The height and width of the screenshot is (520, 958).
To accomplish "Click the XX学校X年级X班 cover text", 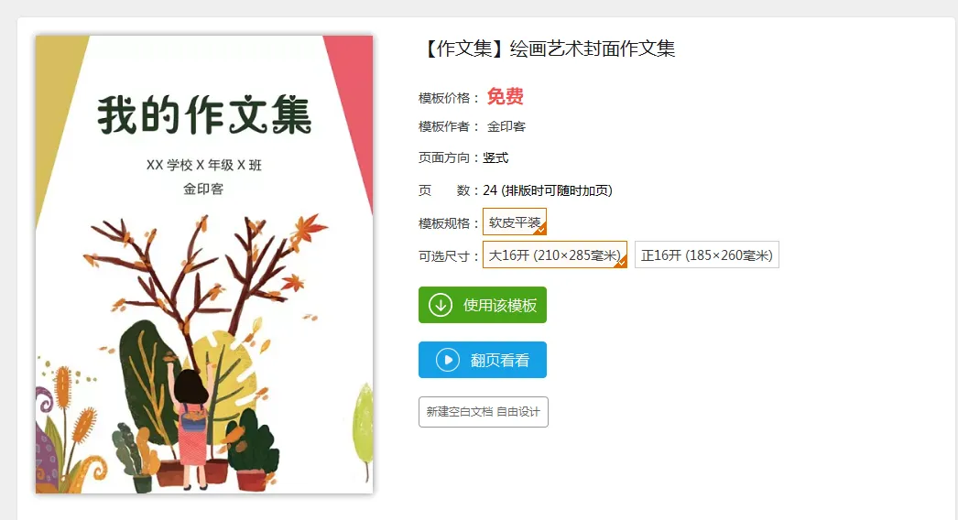I will [x=204, y=165].
